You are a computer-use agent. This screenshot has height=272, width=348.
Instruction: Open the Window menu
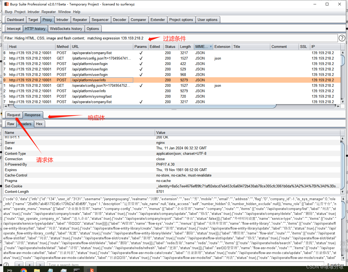tap(64, 12)
